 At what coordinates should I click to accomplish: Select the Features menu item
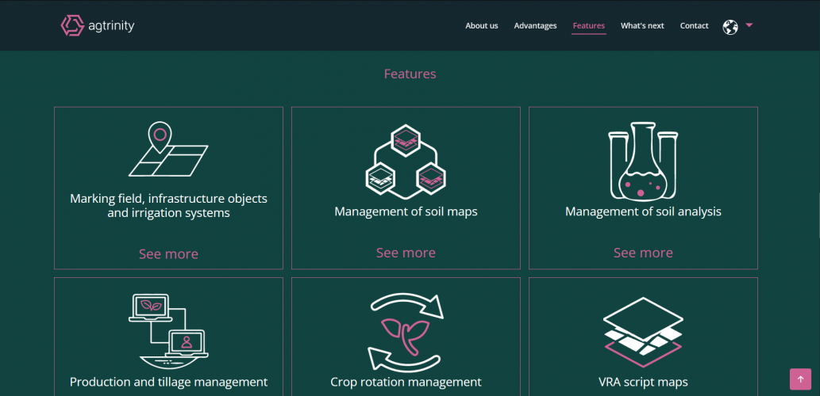click(589, 25)
